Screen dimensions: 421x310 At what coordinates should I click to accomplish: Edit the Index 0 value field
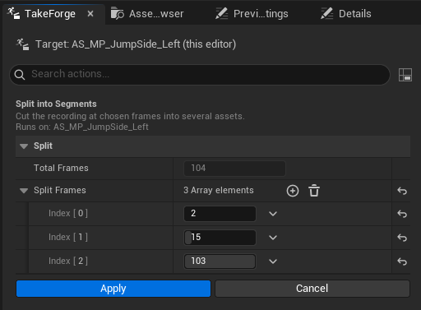pyautogui.click(x=220, y=214)
